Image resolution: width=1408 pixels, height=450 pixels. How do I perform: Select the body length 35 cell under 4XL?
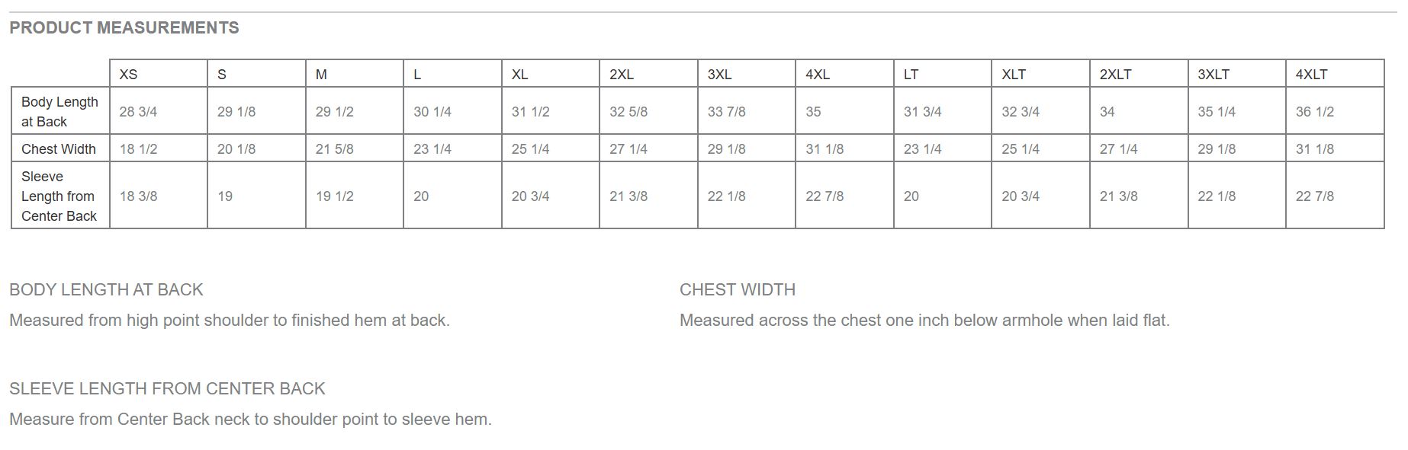click(844, 111)
